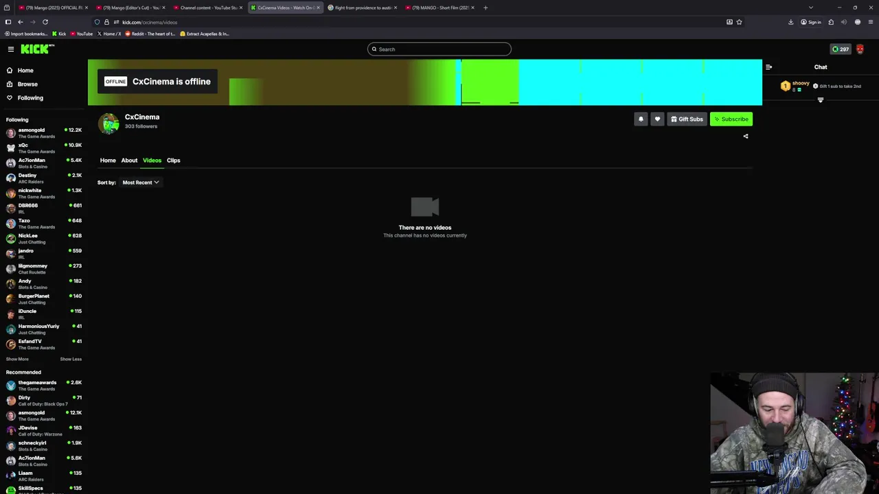The width and height of the screenshot is (879, 494).
Task: Toggle the heart follow button for CxCinema
Action: 657,119
